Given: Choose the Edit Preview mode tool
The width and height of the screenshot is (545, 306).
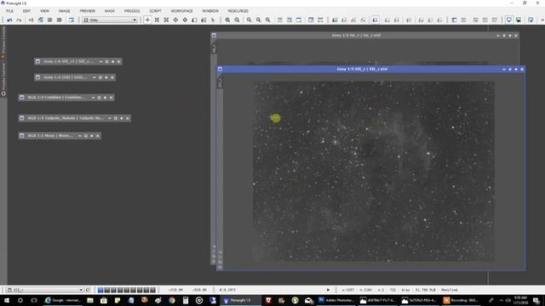Looking at the screenshot, I should 204,20.
